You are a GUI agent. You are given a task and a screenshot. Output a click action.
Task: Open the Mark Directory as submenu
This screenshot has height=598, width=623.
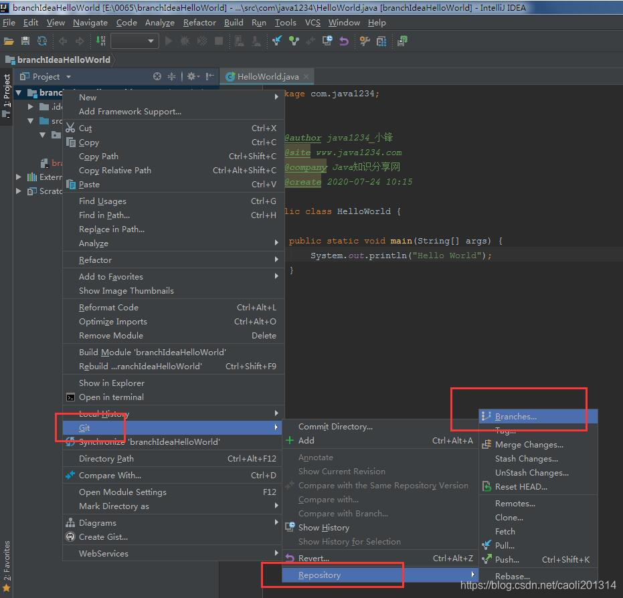(173, 506)
